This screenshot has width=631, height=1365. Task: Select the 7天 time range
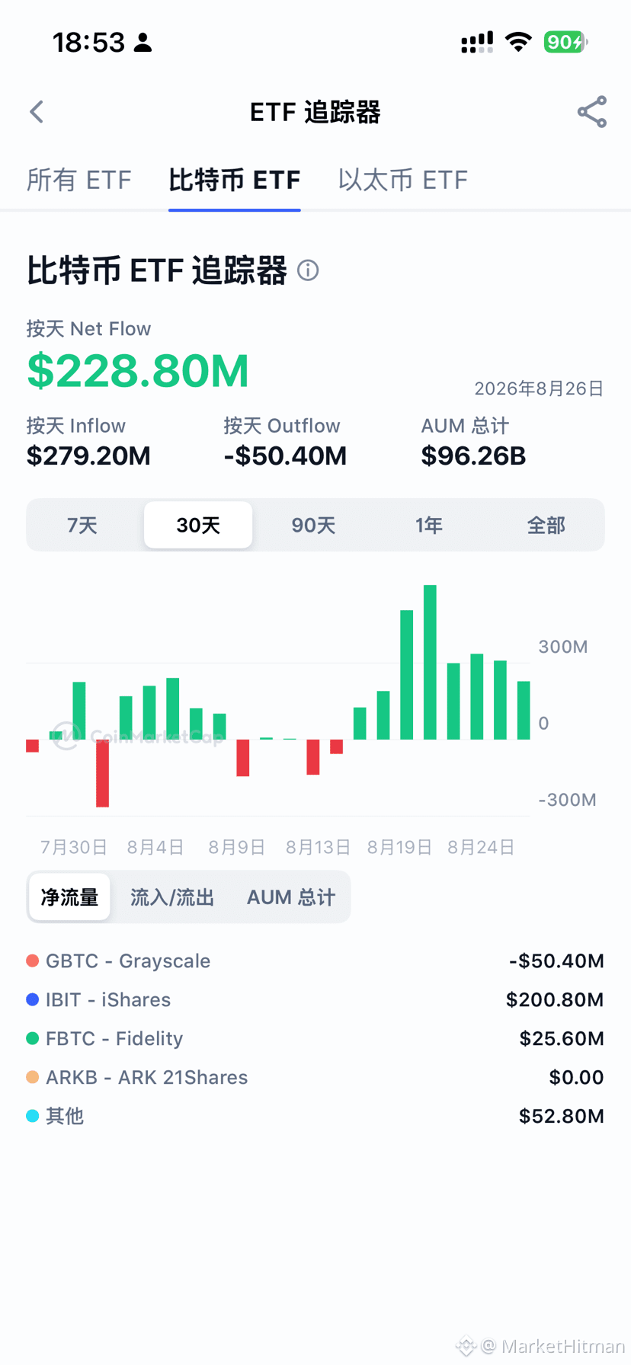pos(82,525)
